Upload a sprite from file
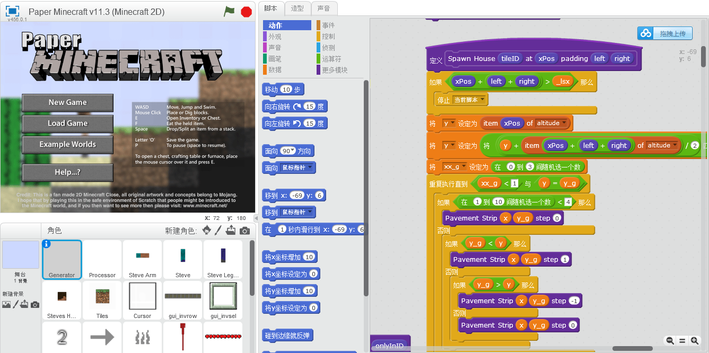 (x=231, y=231)
